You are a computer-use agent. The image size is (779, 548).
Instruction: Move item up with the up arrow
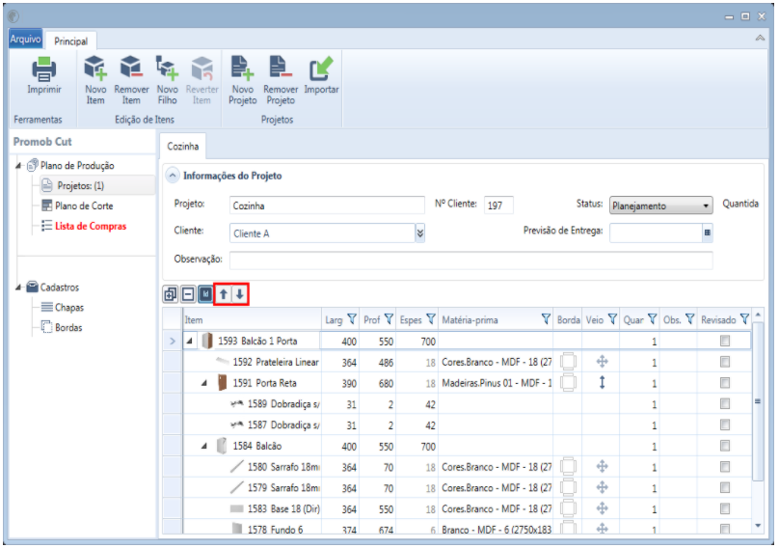(x=224, y=294)
